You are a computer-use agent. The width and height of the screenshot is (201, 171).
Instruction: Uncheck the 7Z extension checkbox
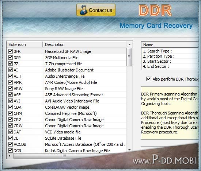pyautogui.click(x=10, y=64)
